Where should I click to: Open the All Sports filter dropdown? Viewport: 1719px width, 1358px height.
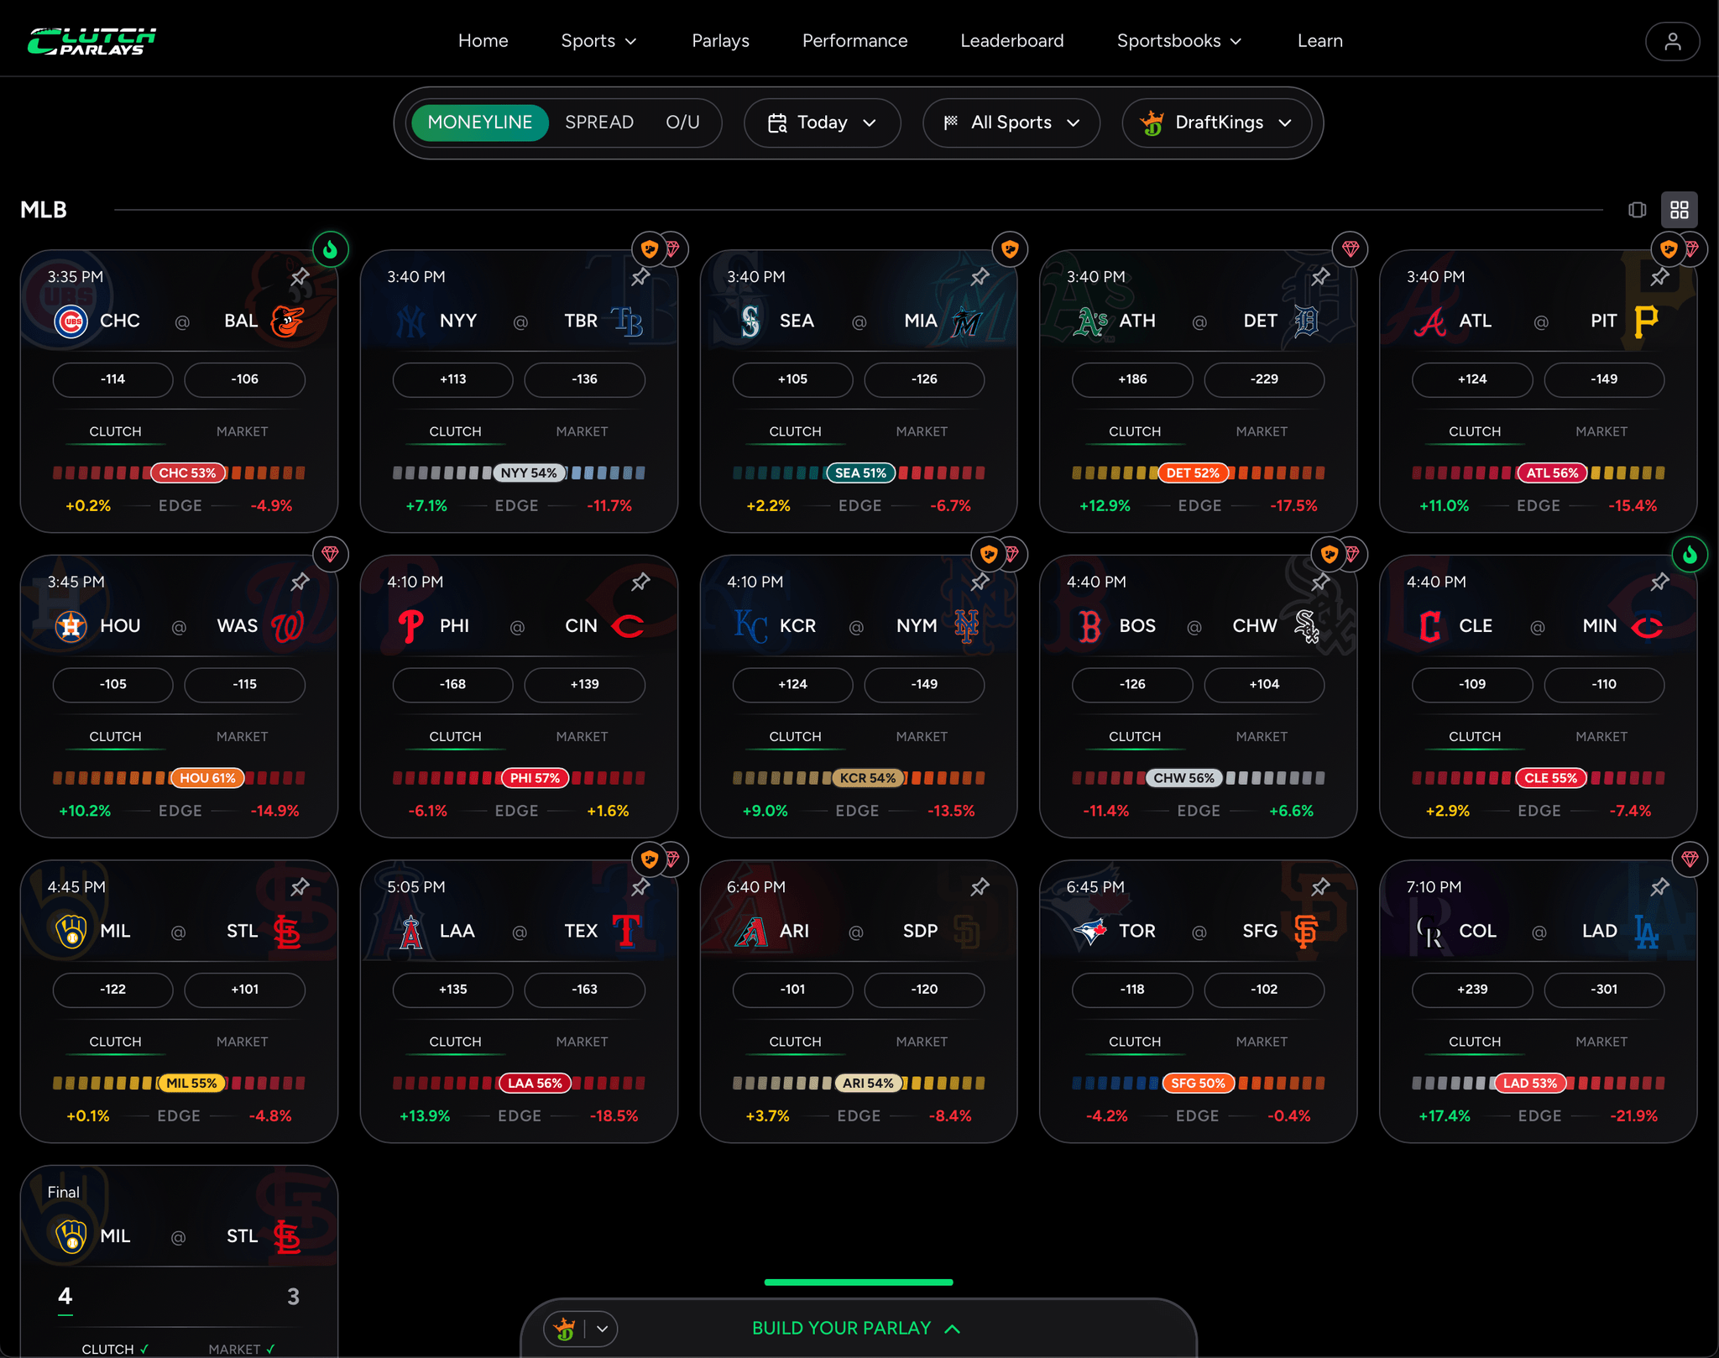(x=1011, y=123)
